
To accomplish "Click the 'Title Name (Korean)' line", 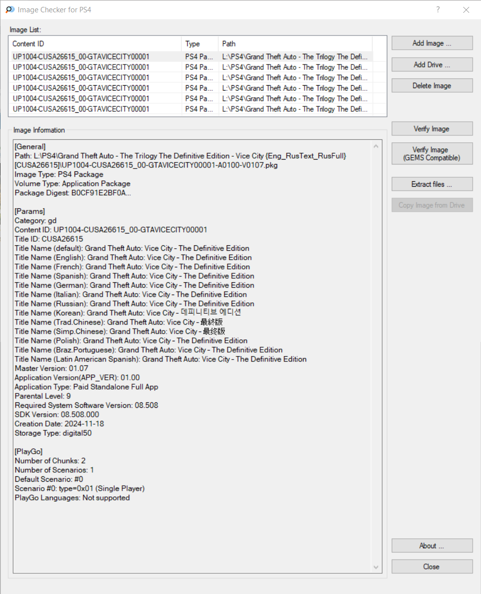I will coord(128,313).
